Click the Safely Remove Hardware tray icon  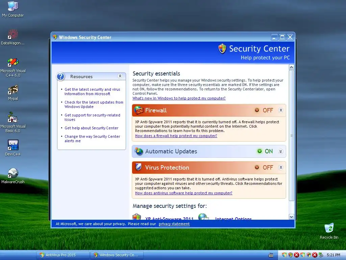coord(321,255)
